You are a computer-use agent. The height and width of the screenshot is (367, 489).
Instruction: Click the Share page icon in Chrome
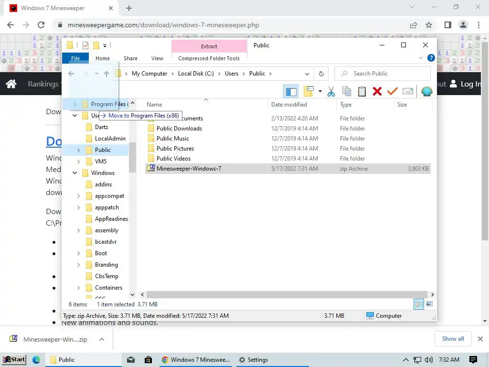[414, 25]
